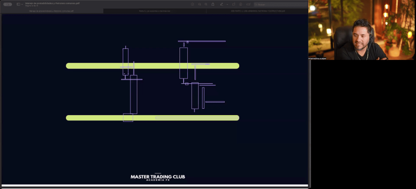Click the document title 'Manejo de probabilidades'
The image size is (416, 189).
tap(53, 3)
